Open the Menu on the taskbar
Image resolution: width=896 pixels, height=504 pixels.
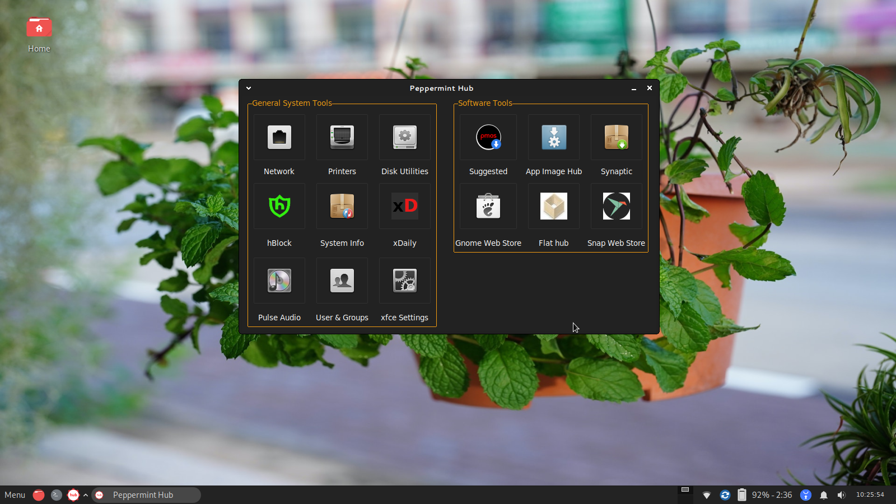[15, 495]
